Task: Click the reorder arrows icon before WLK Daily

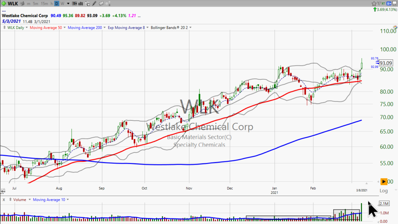Action: (x=4, y=27)
